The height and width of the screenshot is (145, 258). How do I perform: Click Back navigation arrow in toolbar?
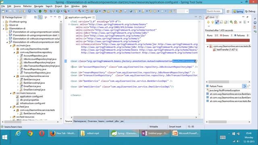tap(155, 11)
